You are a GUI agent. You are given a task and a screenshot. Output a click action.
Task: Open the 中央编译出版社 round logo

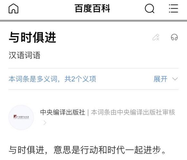click(21, 117)
